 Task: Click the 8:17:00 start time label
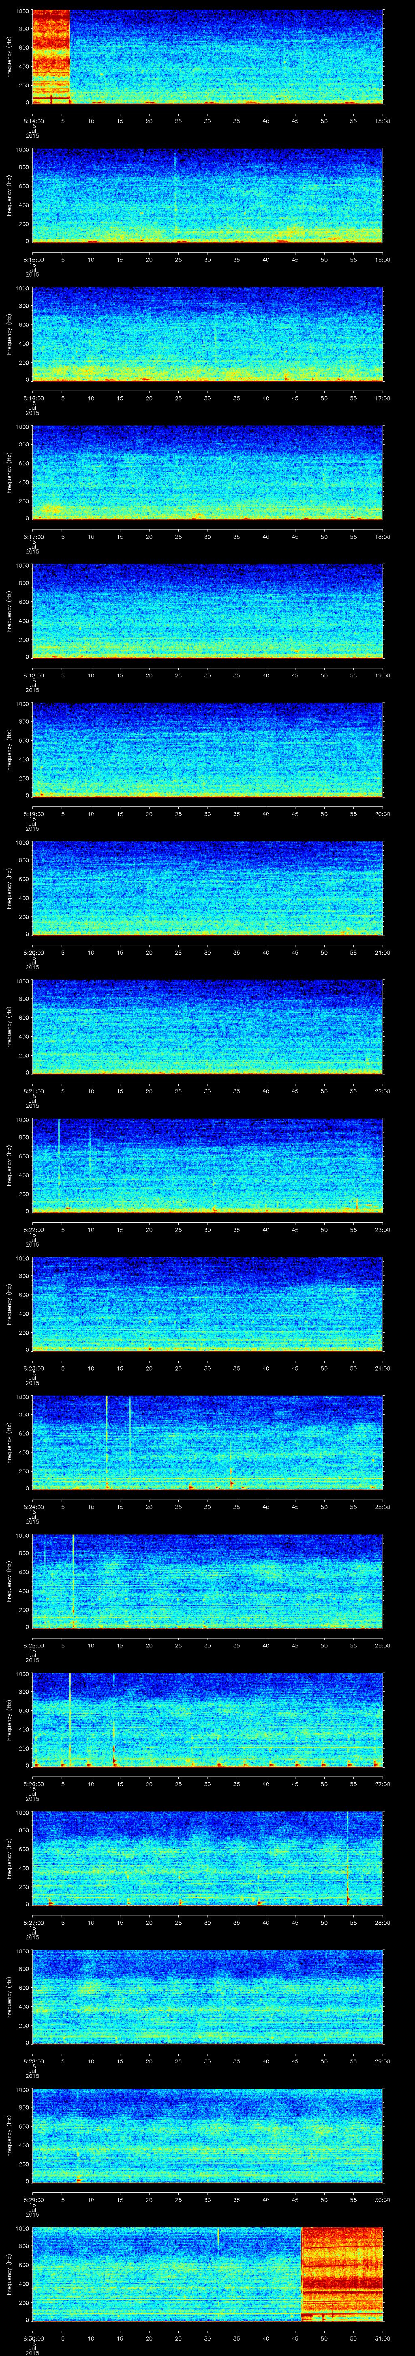[x=34, y=536]
